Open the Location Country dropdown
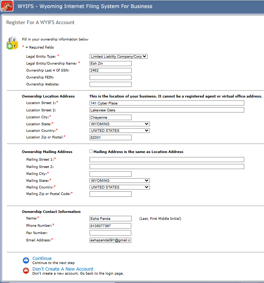The height and width of the screenshot is (283, 264). coord(120,130)
